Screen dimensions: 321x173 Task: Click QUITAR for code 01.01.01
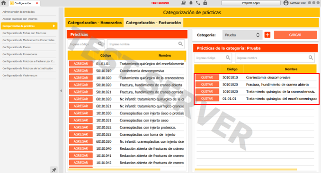click(x=207, y=99)
